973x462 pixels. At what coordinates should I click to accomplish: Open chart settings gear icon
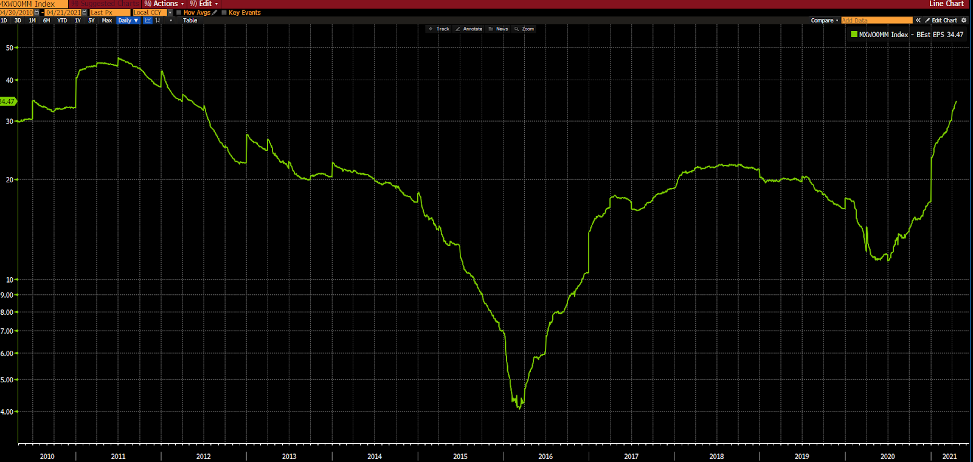click(x=964, y=20)
